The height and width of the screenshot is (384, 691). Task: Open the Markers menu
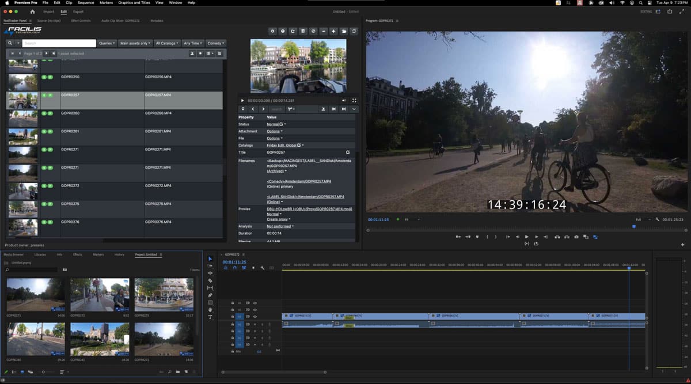[x=106, y=3]
